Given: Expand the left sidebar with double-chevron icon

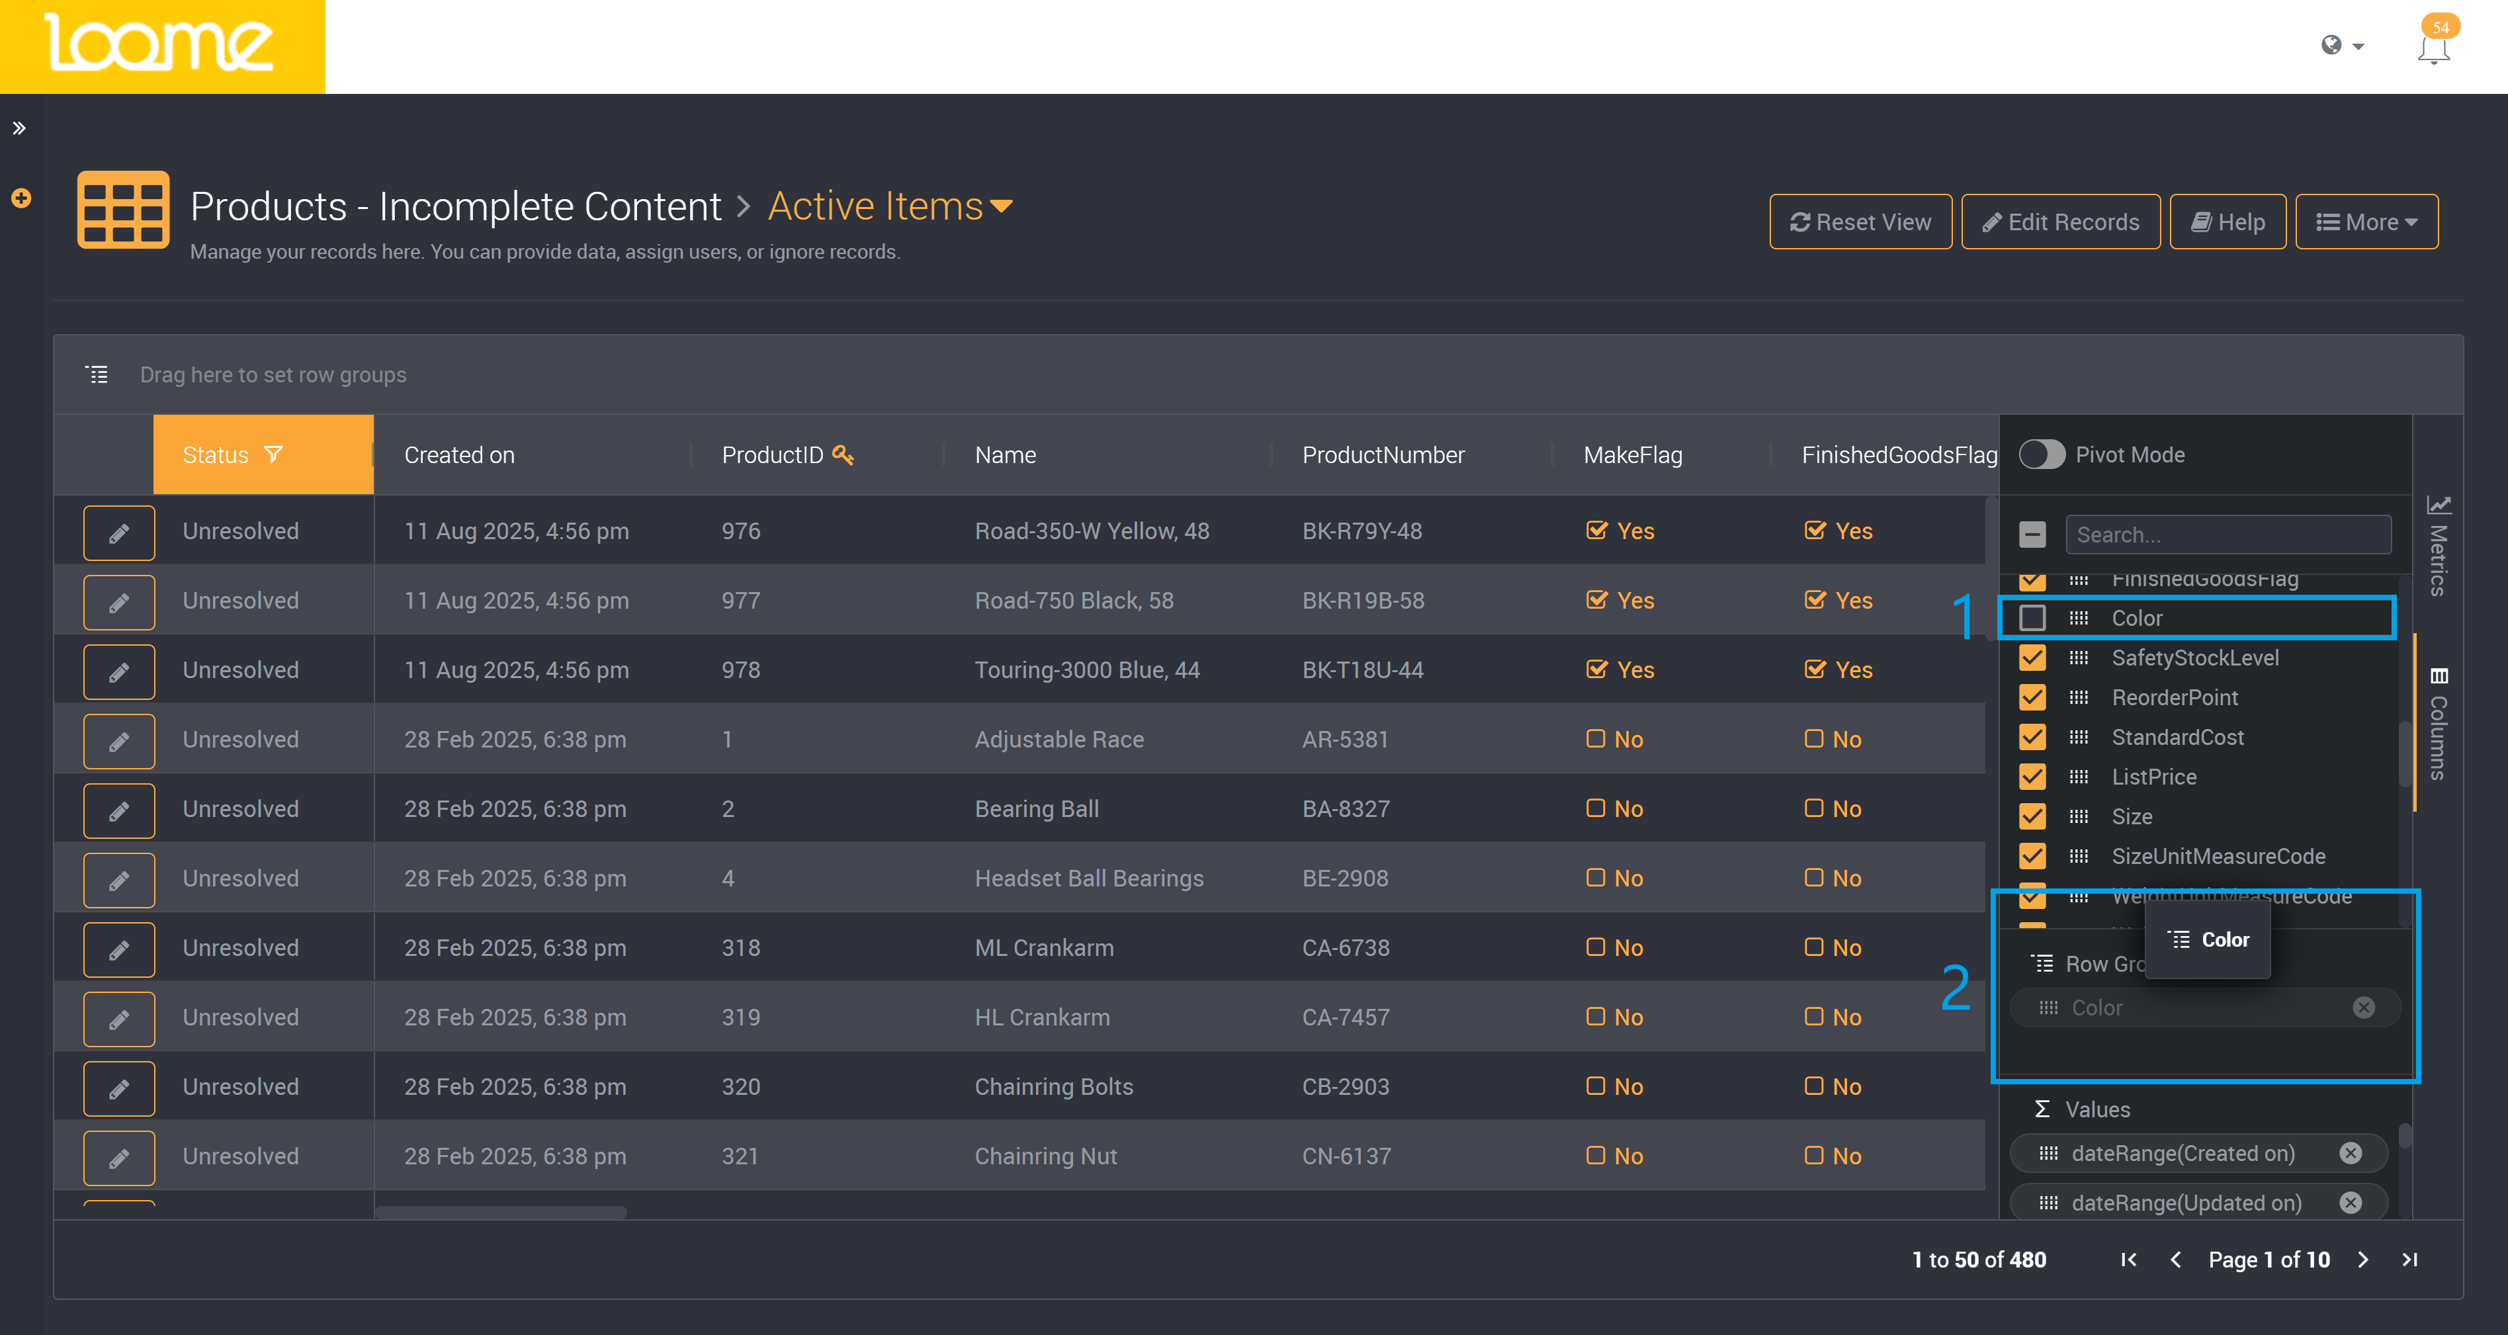Looking at the screenshot, I should [x=19, y=128].
